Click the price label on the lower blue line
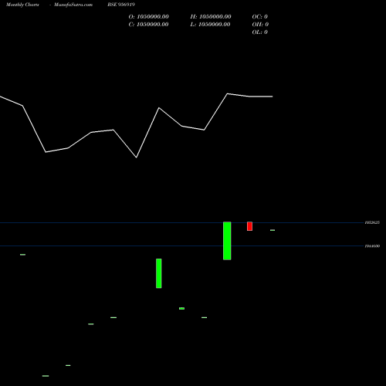Screen dimensions: 386x386 [372, 246]
